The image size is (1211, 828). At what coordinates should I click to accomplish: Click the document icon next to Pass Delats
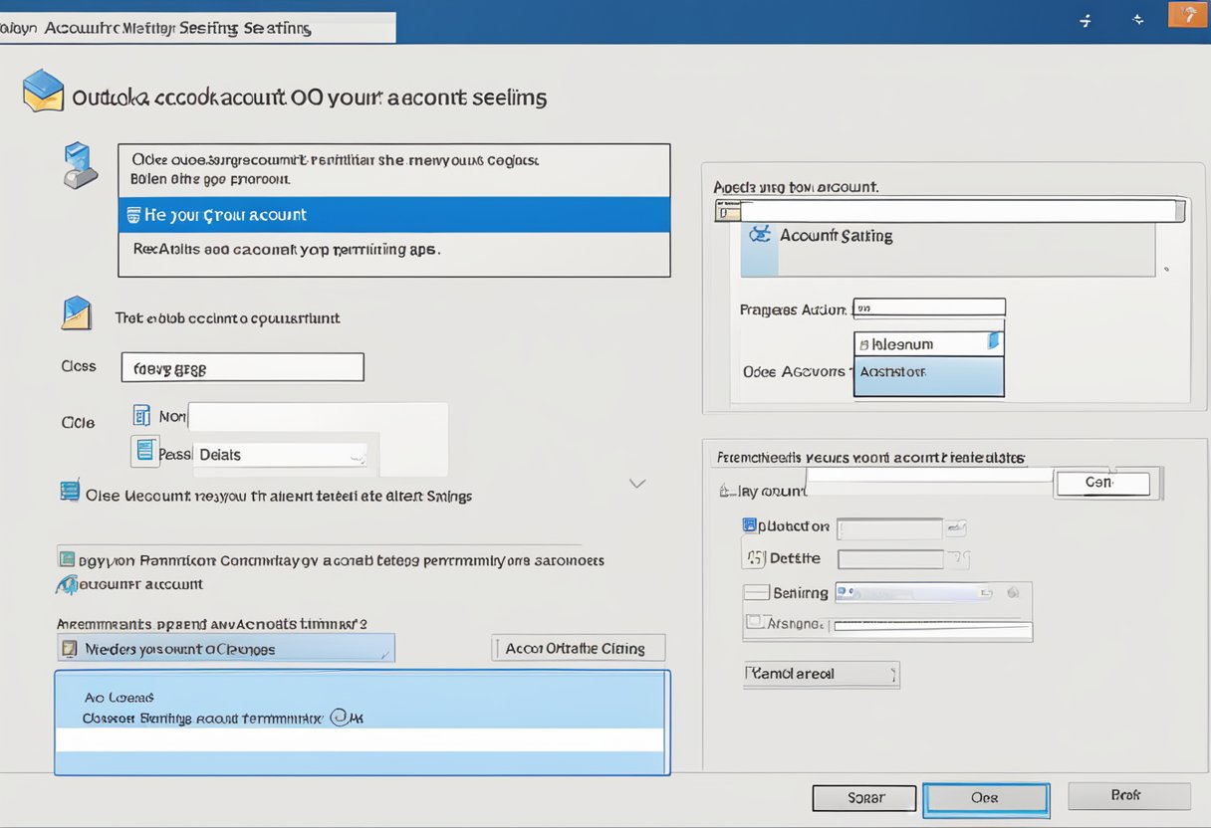click(x=144, y=452)
